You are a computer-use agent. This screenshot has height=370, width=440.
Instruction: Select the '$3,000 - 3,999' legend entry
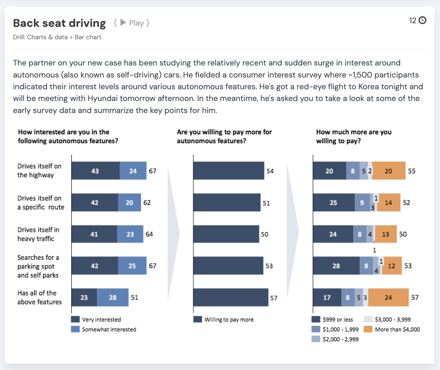coord(392,319)
